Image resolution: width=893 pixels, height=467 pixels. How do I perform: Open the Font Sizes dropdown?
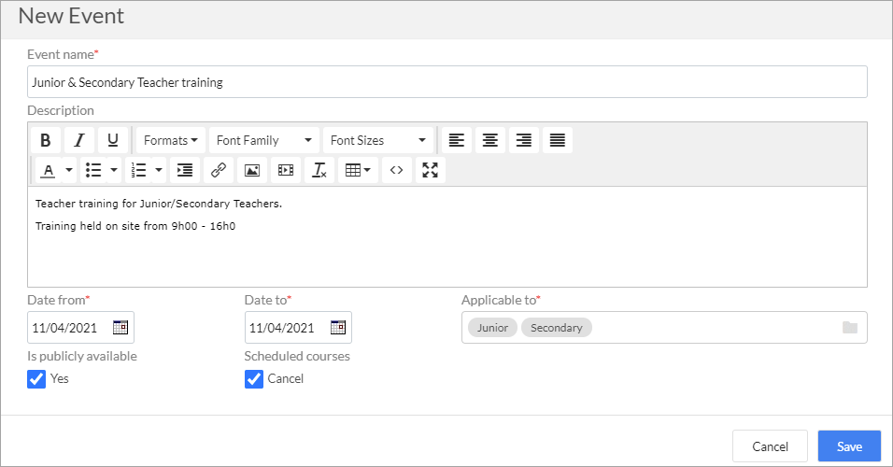click(378, 140)
